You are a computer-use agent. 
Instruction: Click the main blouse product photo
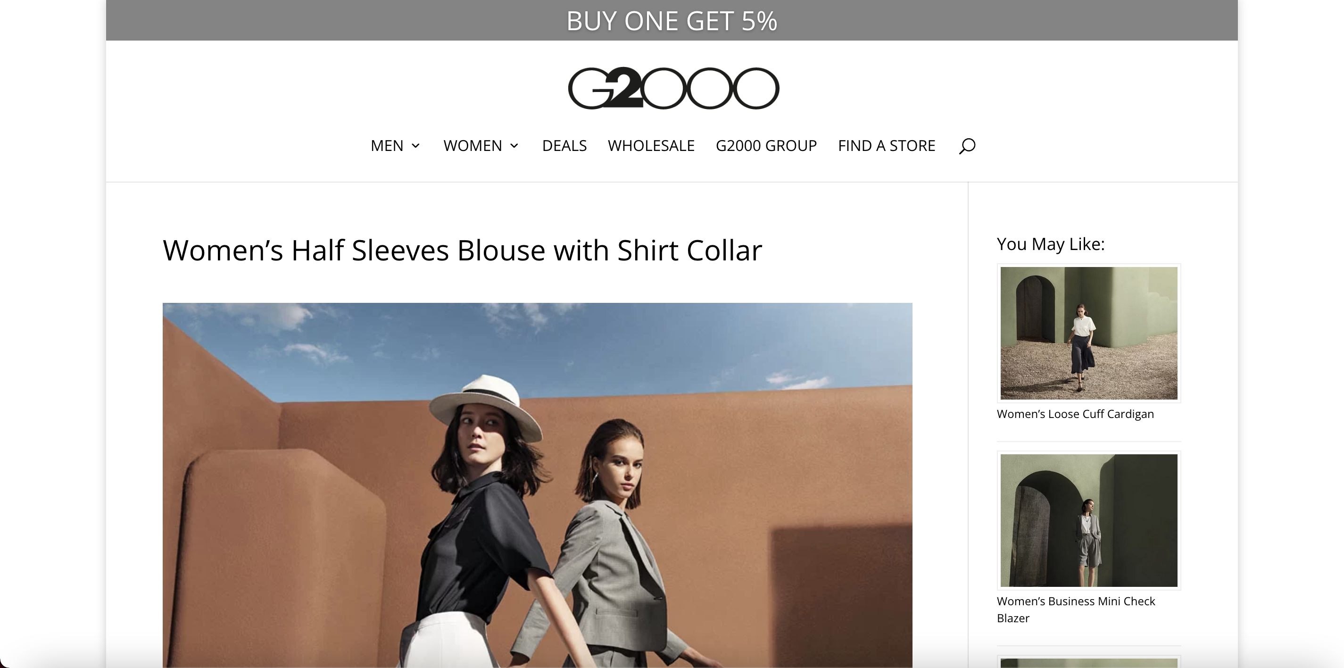538,485
